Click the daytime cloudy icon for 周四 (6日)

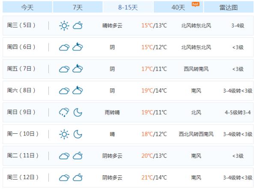(x=64, y=48)
